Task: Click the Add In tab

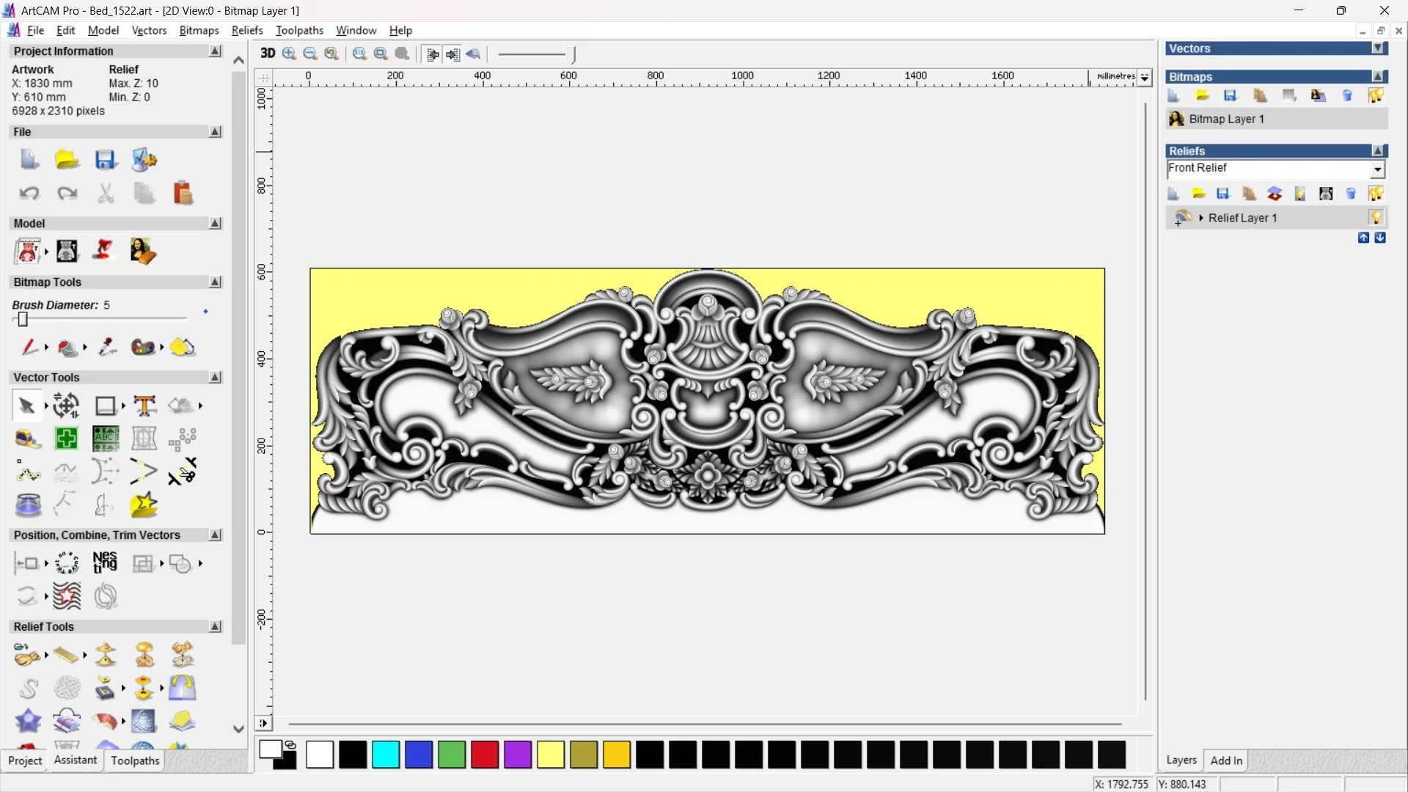Action: (x=1226, y=760)
